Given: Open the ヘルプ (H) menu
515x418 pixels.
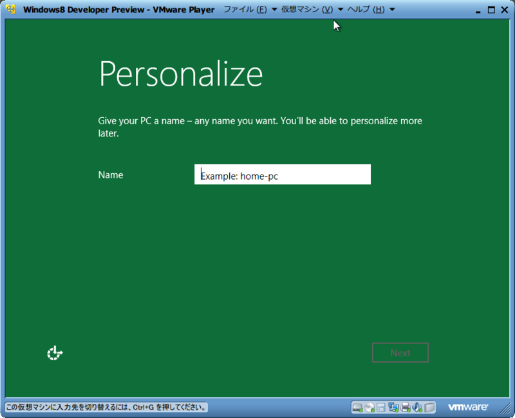Looking at the screenshot, I should pyautogui.click(x=366, y=9).
